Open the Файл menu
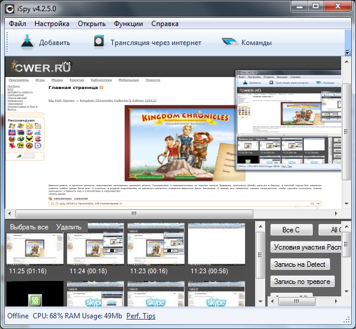 [x=17, y=24]
